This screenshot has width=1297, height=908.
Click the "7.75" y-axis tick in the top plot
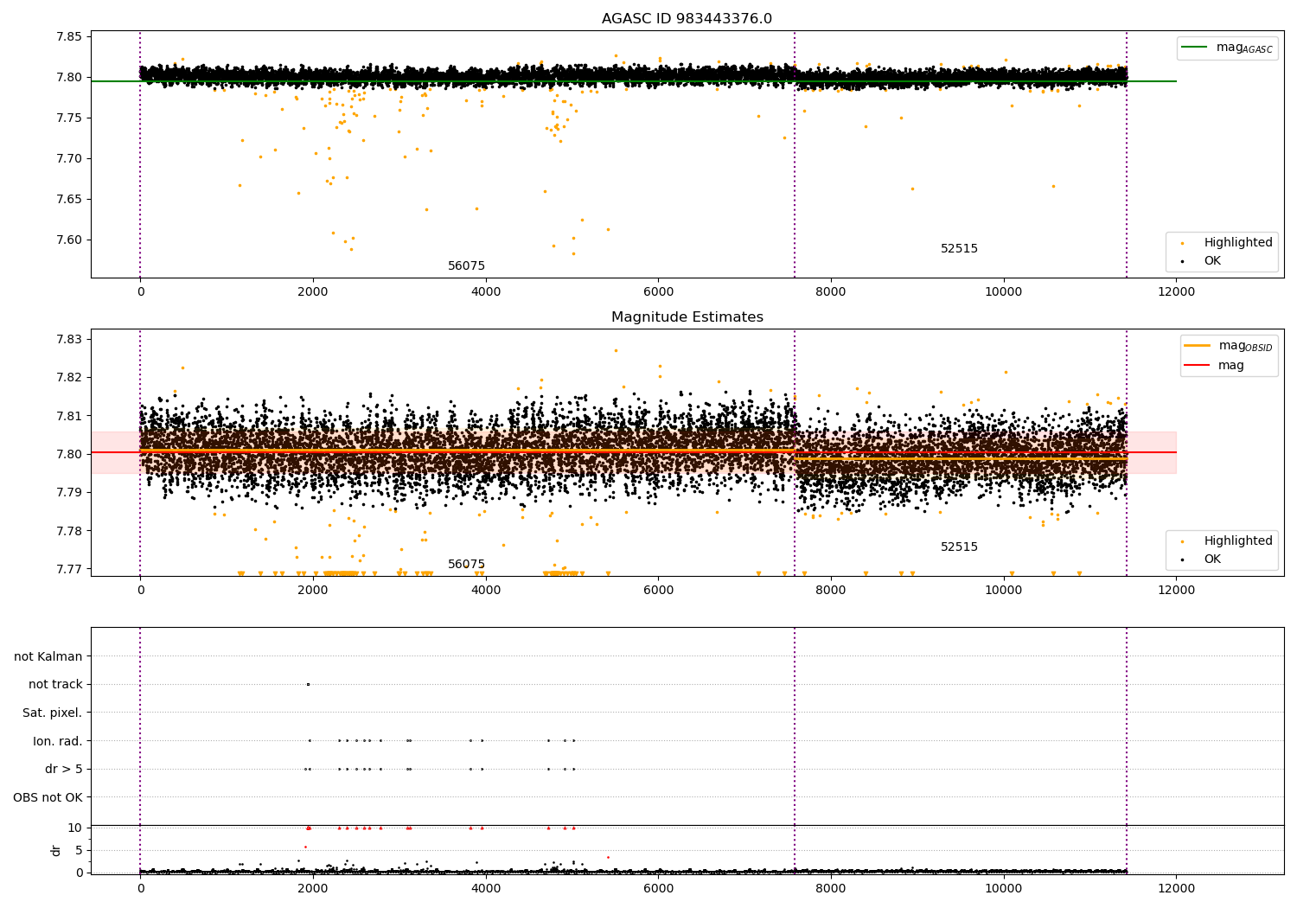(69, 118)
